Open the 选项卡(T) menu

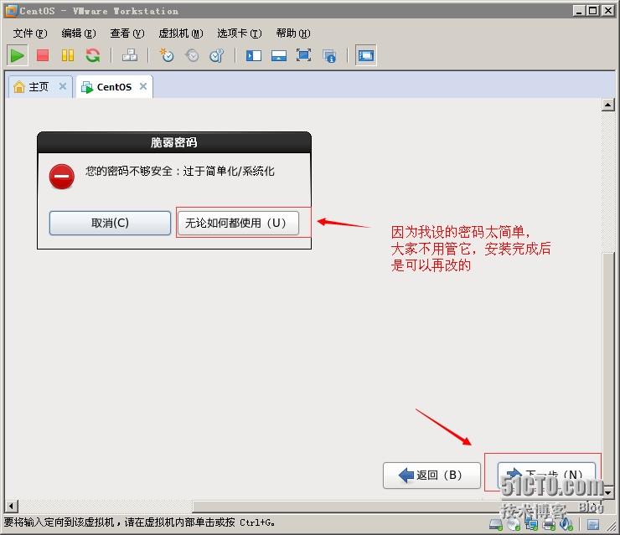[240, 33]
